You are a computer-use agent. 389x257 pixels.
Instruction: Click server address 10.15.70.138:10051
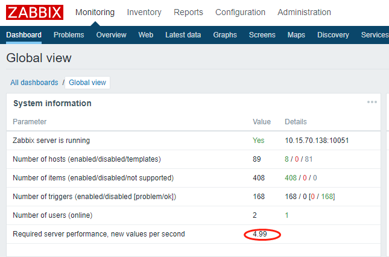tap(317, 141)
